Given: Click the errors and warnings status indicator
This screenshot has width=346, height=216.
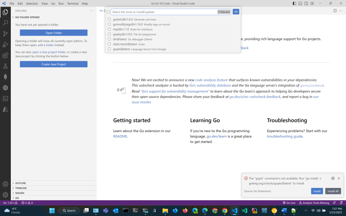Looking at the screenshot, I should click(27, 203).
